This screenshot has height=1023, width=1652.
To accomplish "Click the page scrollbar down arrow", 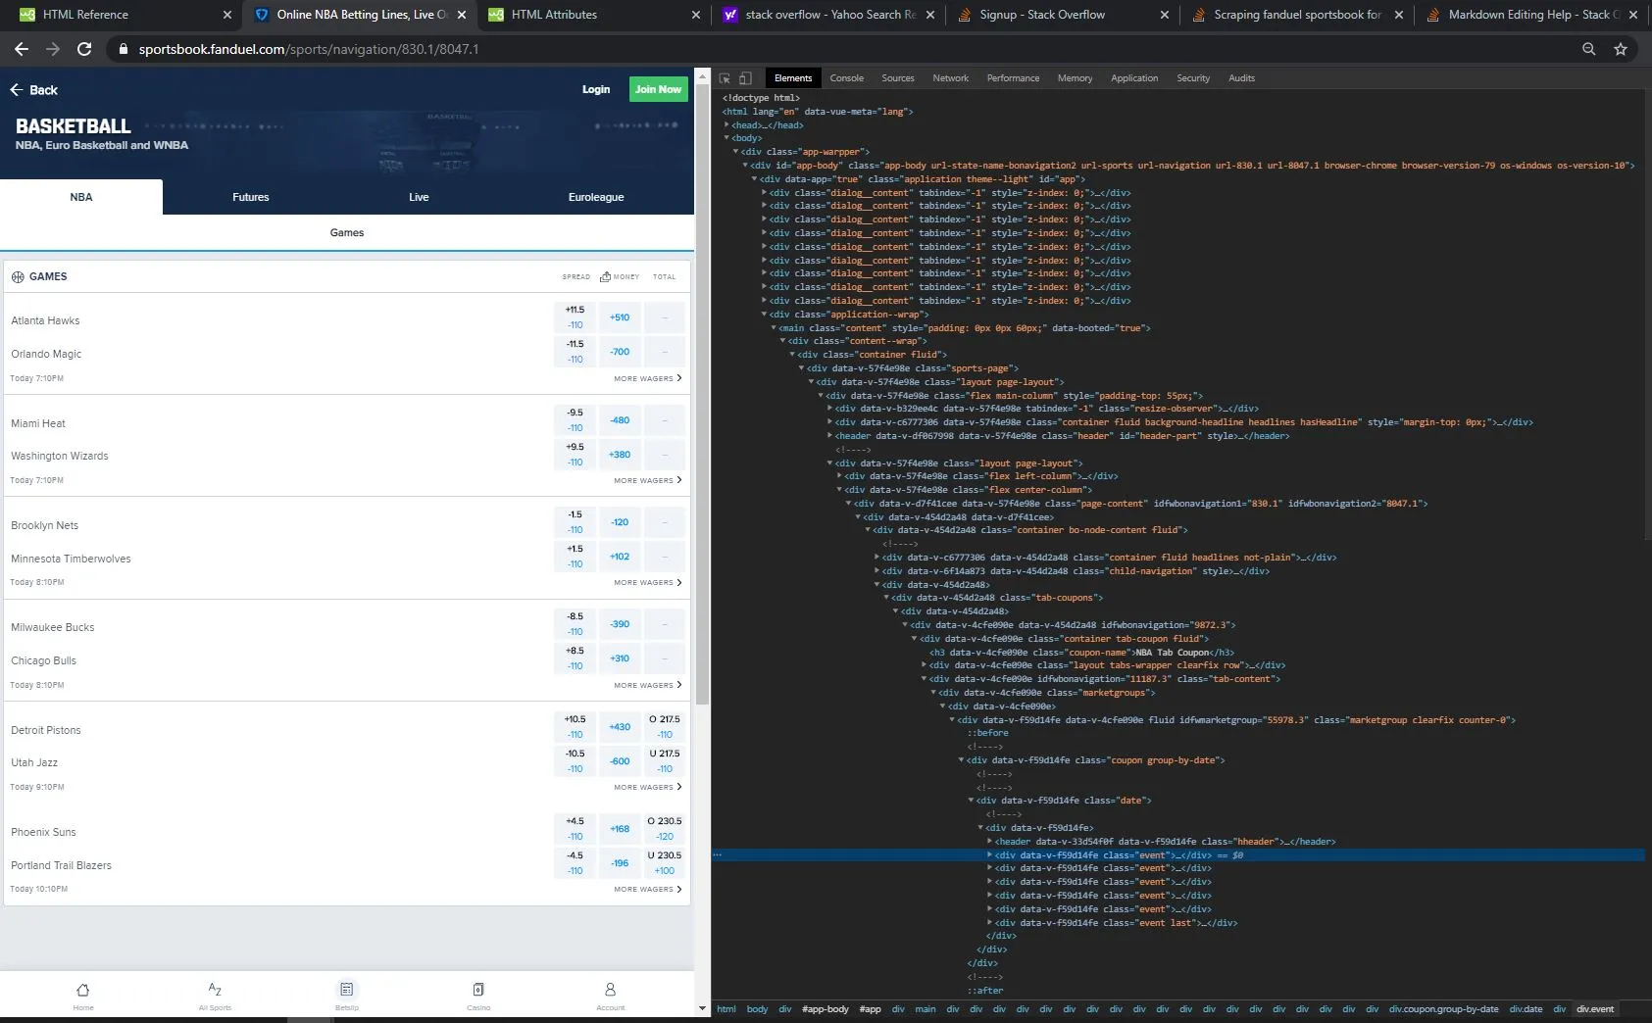I will pos(702,1008).
